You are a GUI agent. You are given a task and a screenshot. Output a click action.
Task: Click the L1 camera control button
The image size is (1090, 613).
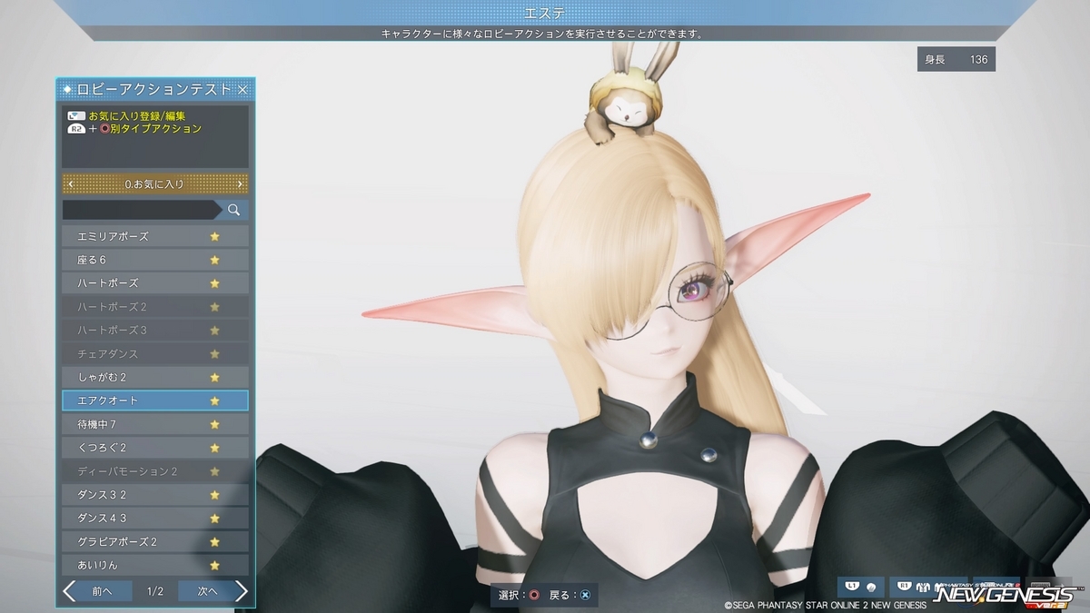tap(861, 588)
